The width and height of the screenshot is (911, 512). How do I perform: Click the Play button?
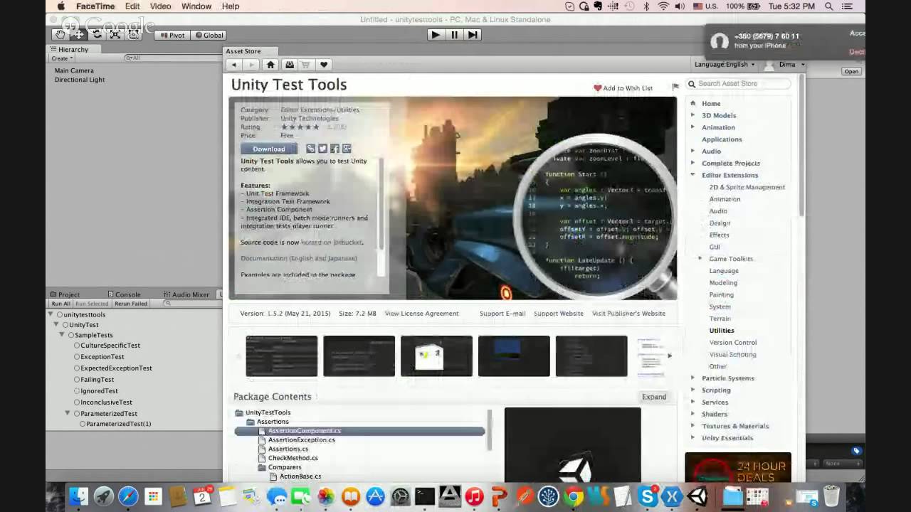click(x=436, y=35)
